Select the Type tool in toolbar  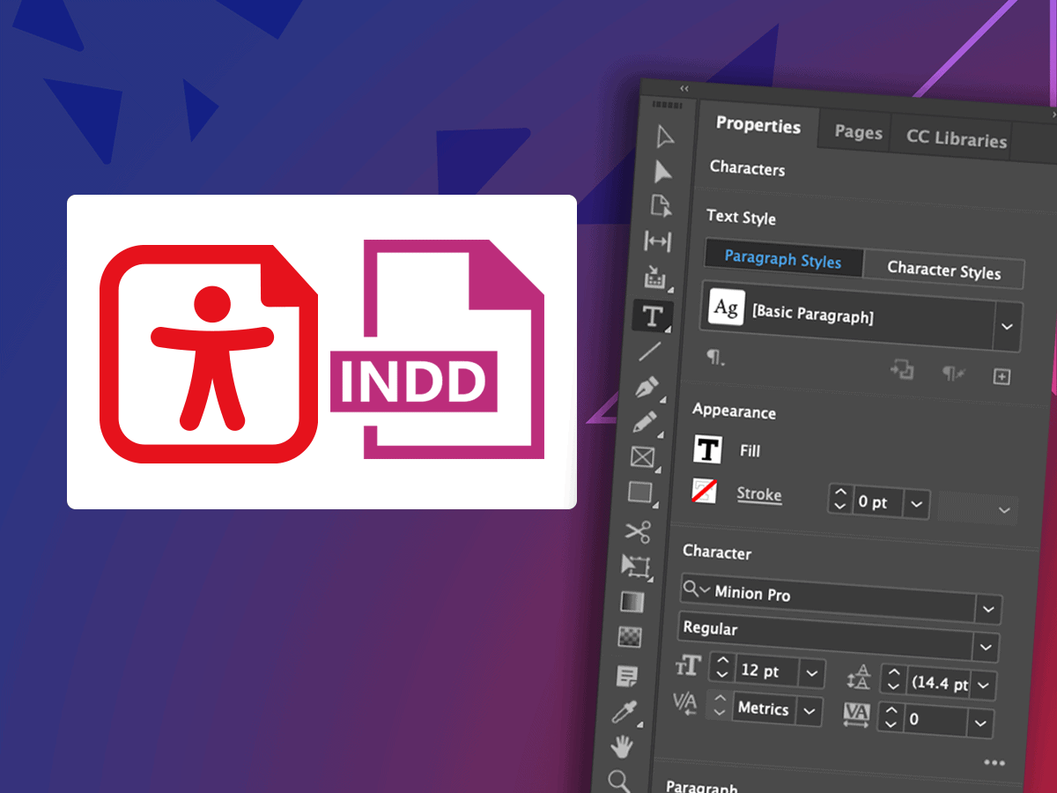click(x=653, y=316)
